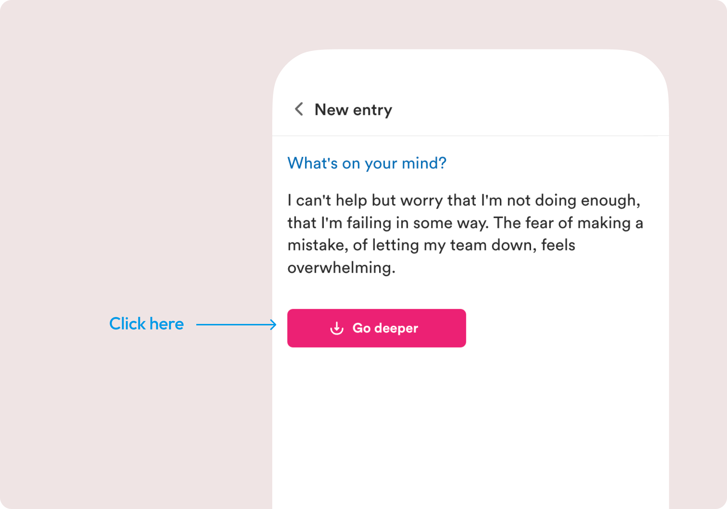Screen dimensions: 727x509
Task: Click the word mind? in the prompt
Action: pos(424,163)
